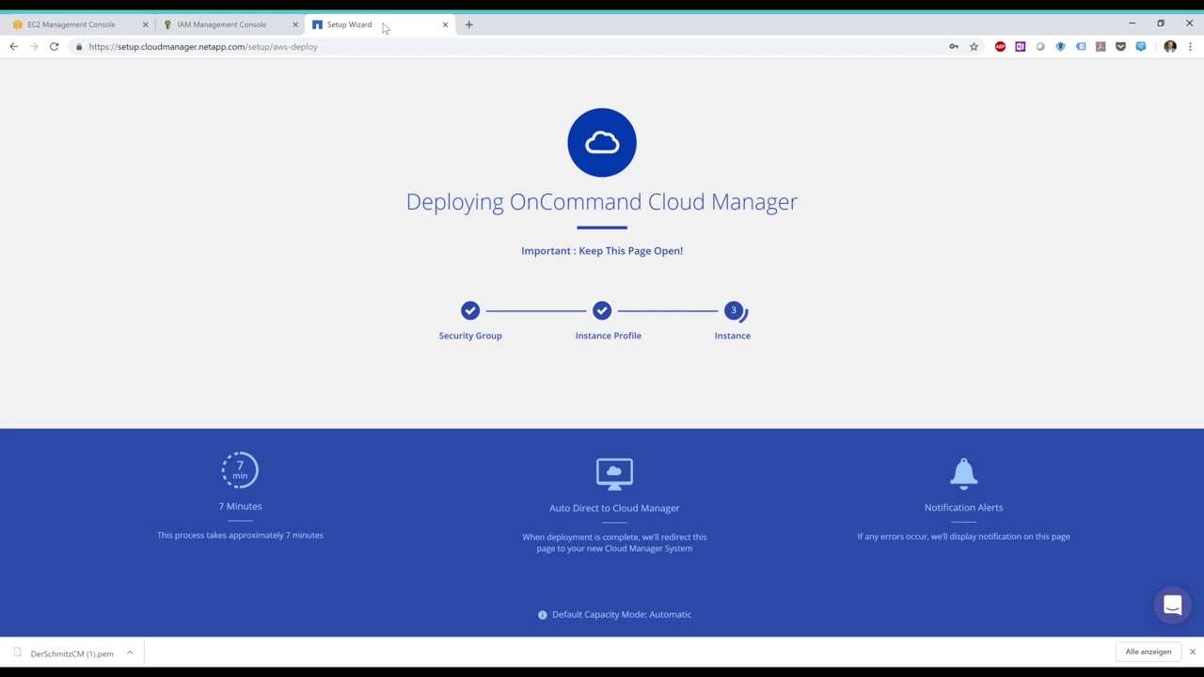Click the Instance Profile completed step checkmark
Viewport: 1204px width, 677px height.
pos(602,310)
